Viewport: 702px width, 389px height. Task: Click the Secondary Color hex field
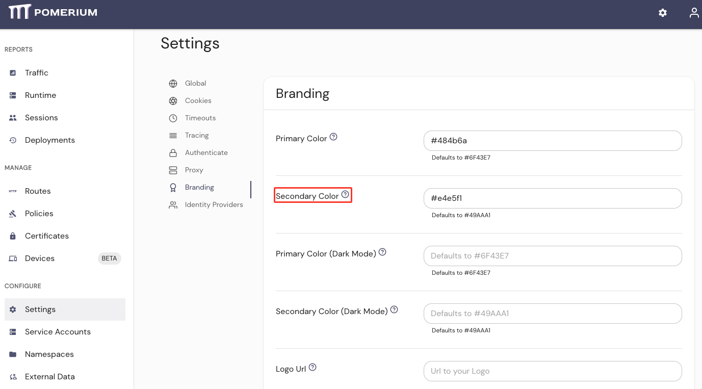click(x=552, y=198)
